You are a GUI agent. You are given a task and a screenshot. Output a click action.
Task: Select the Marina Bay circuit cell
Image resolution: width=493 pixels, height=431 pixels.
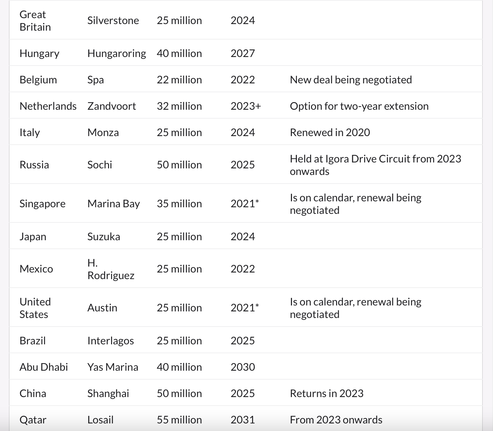113,204
